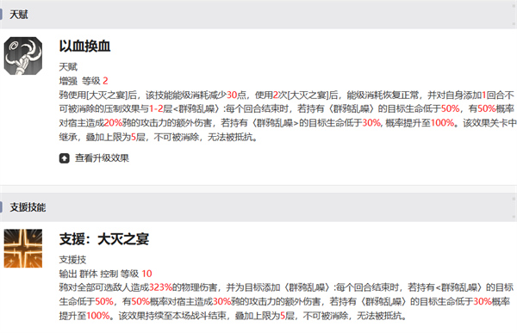Click the red 323% damage value

tap(161, 287)
